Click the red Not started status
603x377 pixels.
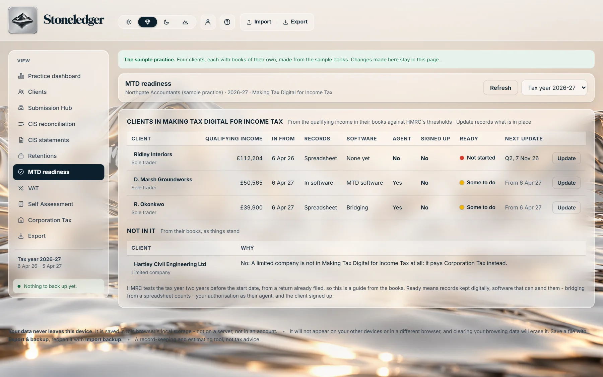(x=477, y=158)
